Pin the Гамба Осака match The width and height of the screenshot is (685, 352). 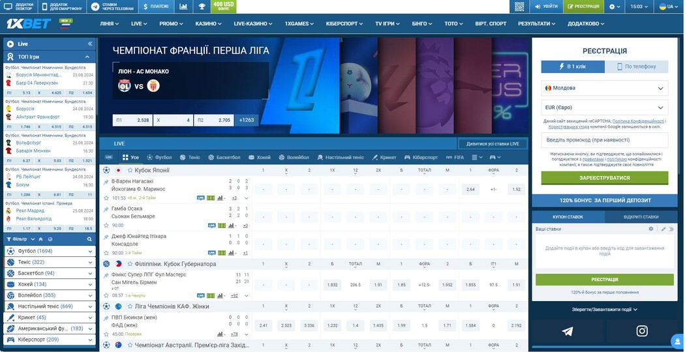point(106,209)
